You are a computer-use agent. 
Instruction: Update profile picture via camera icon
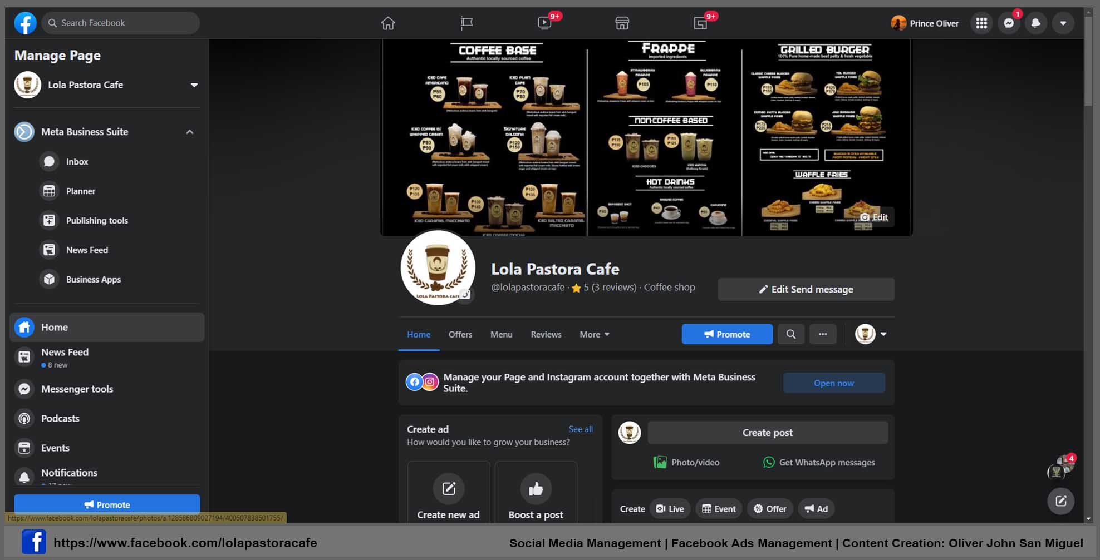point(465,294)
